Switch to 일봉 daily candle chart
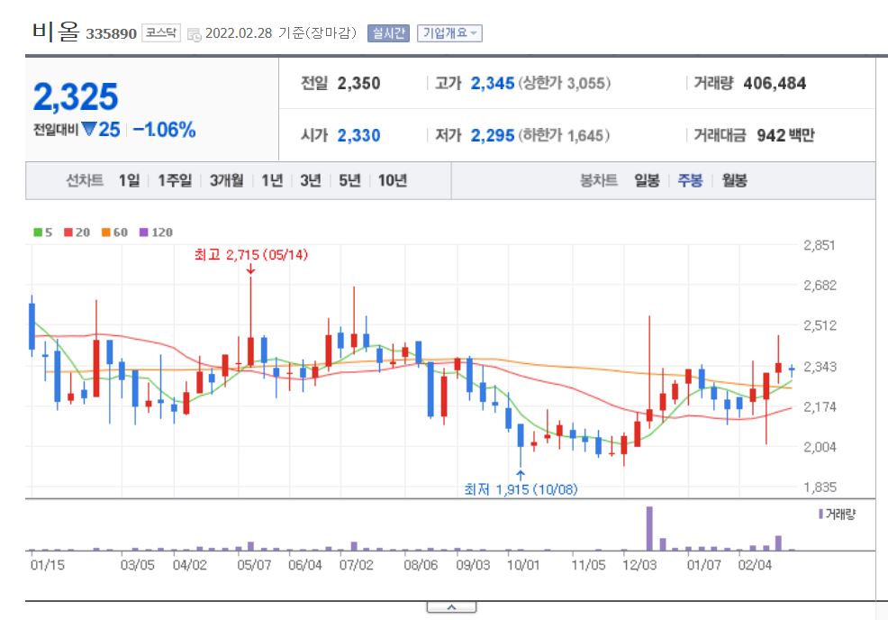Screen dimensions: 888x620 (x=647, y=180)
